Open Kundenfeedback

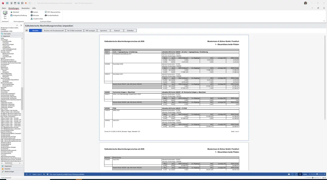[x=52, y=15]
